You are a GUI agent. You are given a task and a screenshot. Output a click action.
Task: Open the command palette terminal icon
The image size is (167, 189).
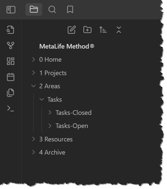tap(10, 109)
